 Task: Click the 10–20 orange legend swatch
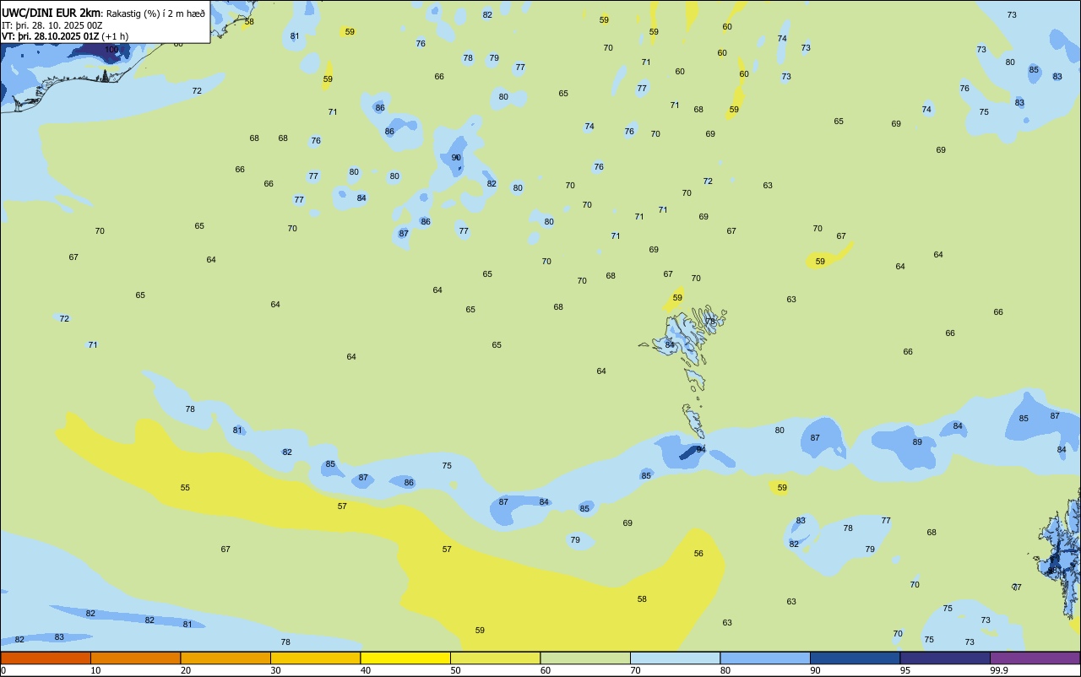(x=135, y=658)
